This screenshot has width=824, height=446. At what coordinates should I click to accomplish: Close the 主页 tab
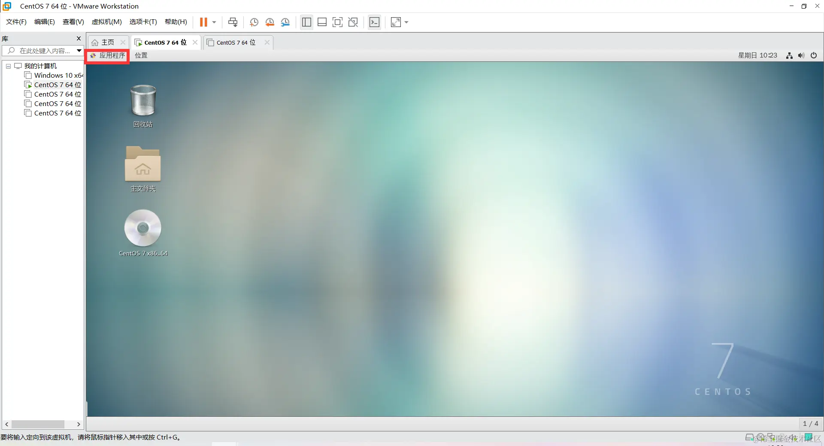pos(123,42)
